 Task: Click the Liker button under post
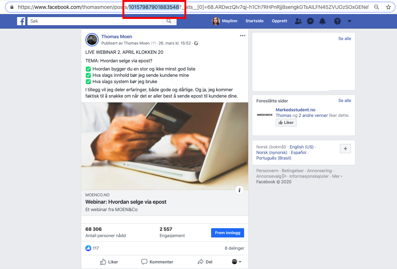tap(109, 262)
